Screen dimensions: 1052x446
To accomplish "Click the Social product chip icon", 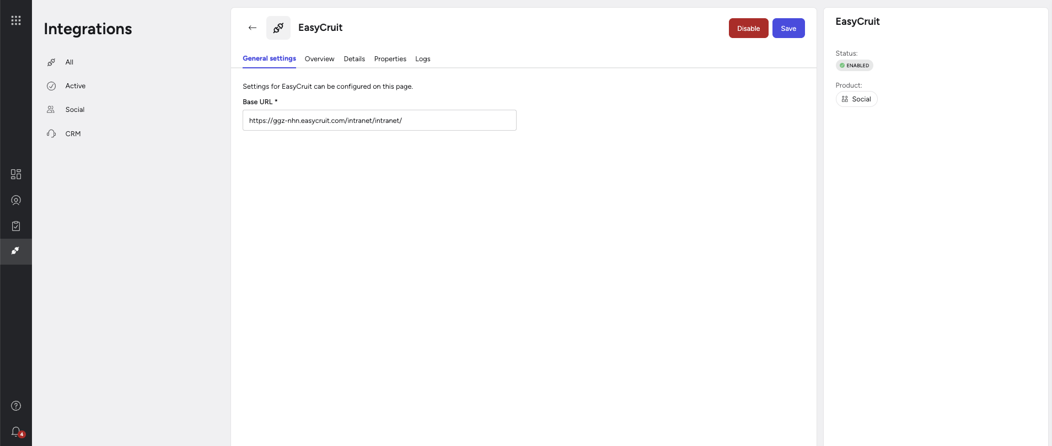I will click(x=845, y=99).
